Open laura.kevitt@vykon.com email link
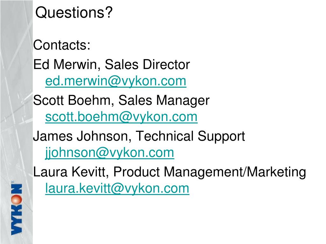The width and height of the screenshot is (326, 244). point(117,188)
